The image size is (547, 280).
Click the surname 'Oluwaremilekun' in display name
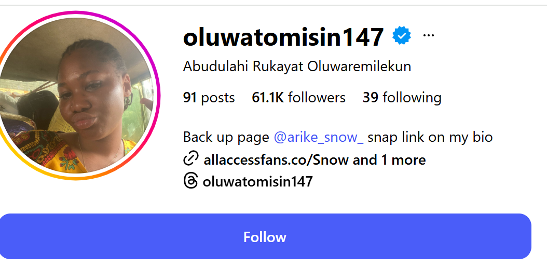[x=359, y=66]
